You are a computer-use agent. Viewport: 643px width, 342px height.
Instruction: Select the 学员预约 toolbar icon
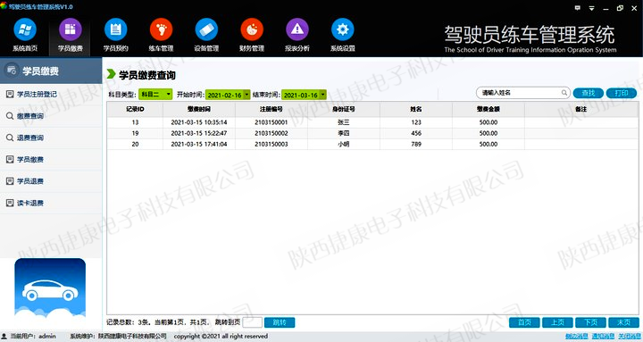(x=115, y=29)
